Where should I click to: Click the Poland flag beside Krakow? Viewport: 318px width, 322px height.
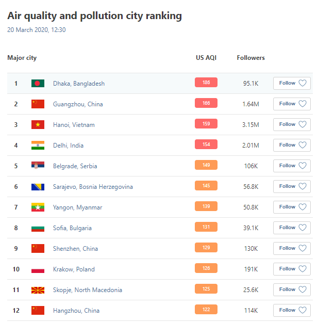38,269
